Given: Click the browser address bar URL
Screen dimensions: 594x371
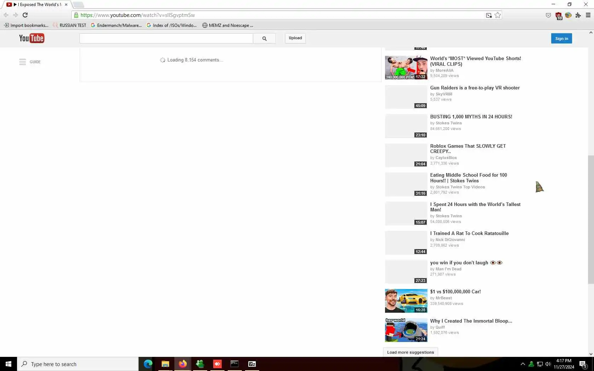Looking at the screenshot, I should pos(138,15).
